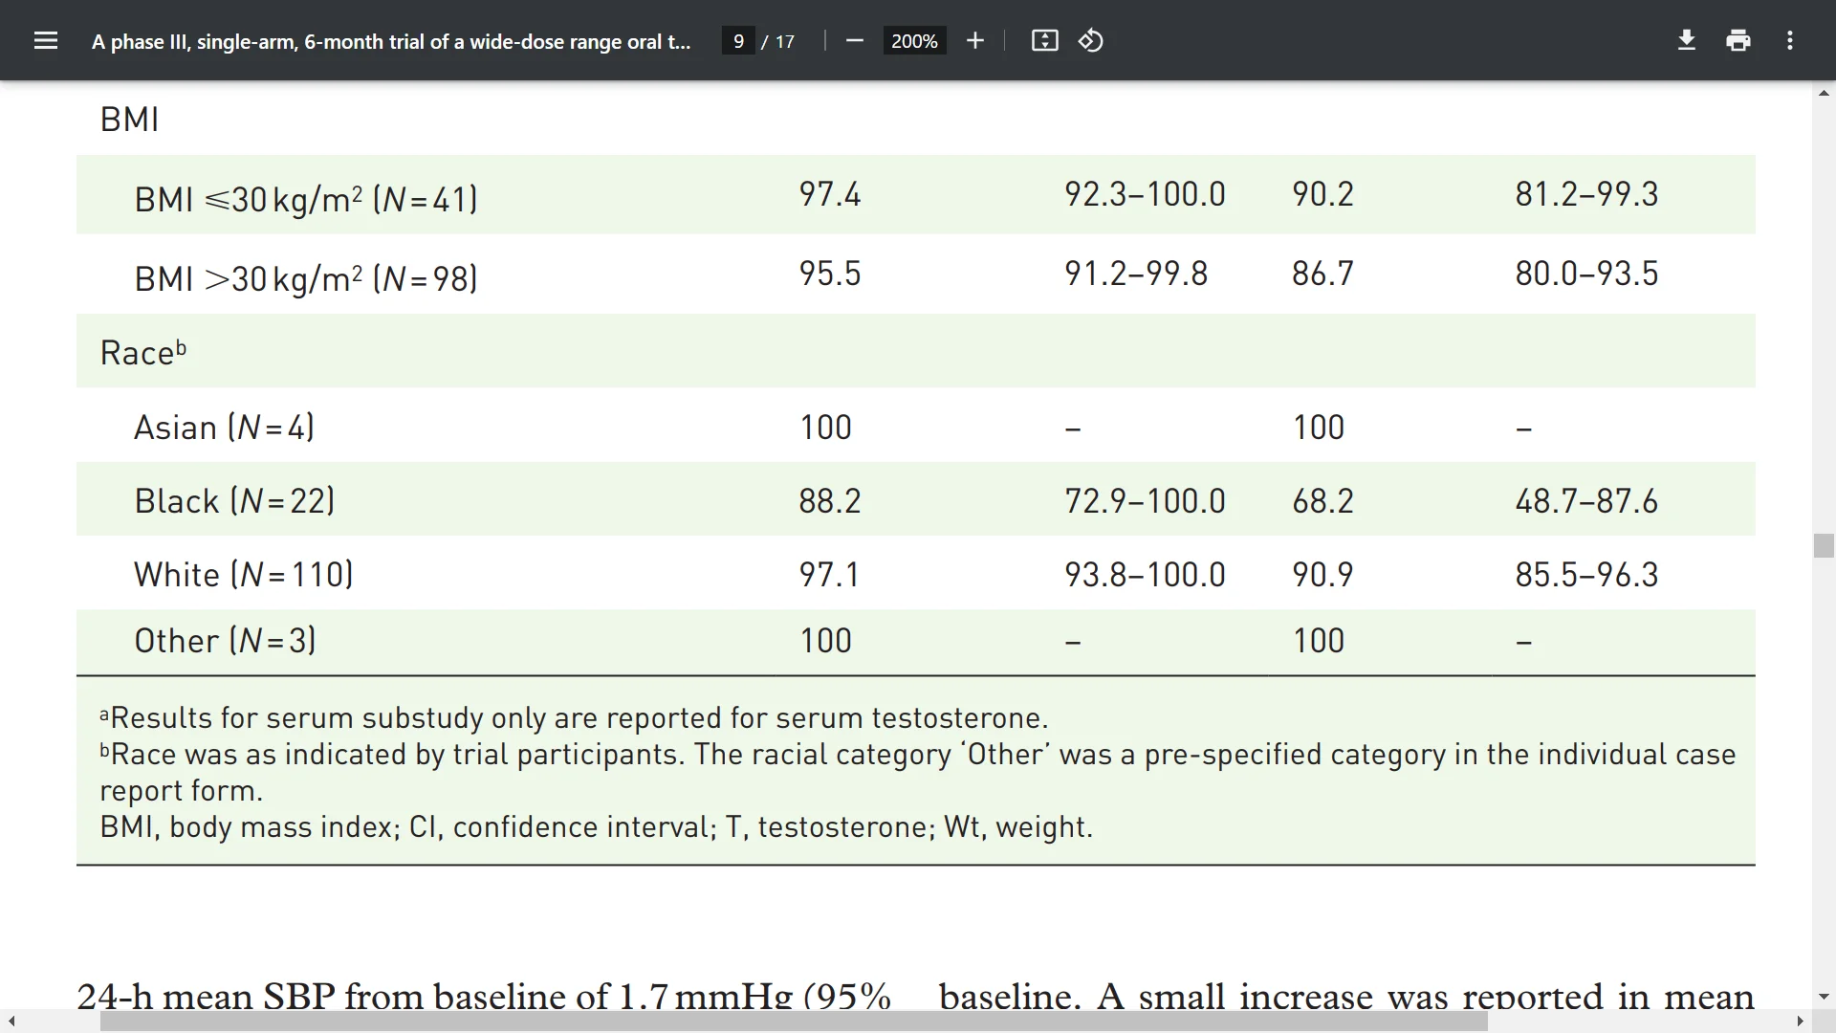This screenshot has height=1033, width=1836.
Task: Click footnote a about serum substudy
Action: point(574,717)
